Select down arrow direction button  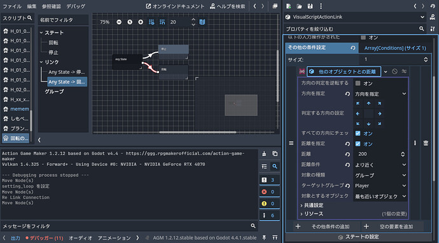point(369,124)
